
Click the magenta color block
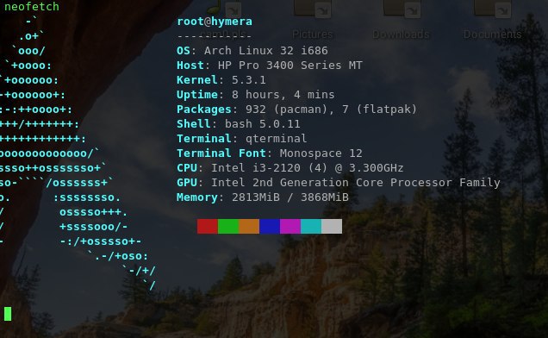(290, 227)
